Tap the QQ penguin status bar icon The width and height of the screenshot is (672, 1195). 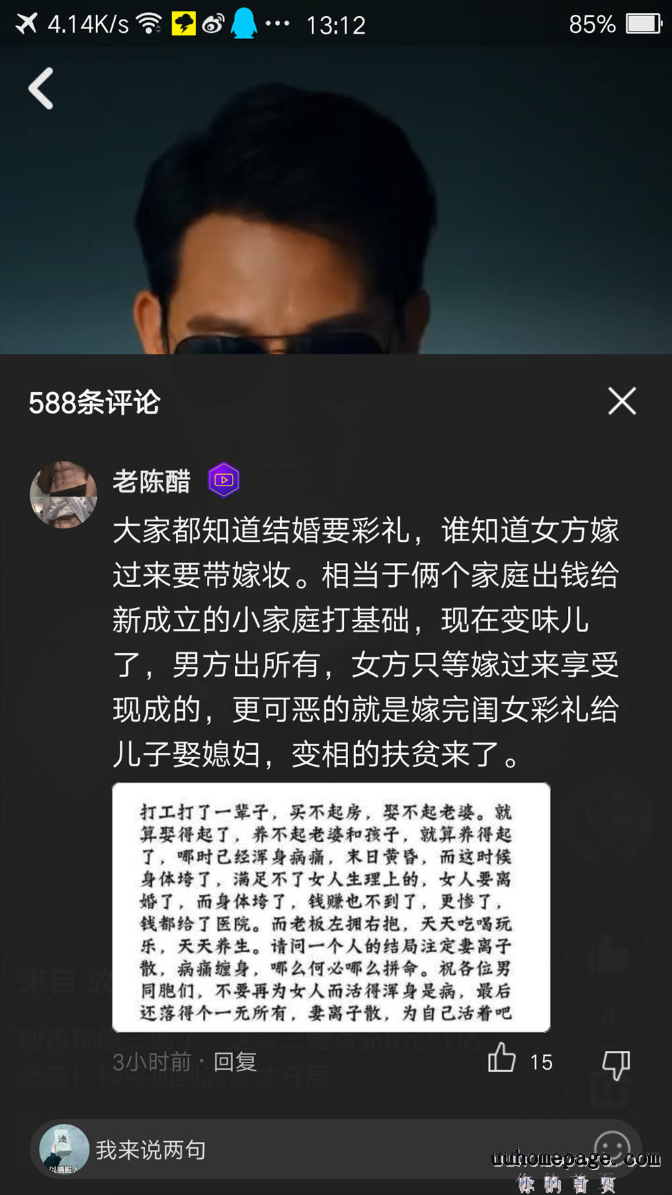(x=244, y=24)
